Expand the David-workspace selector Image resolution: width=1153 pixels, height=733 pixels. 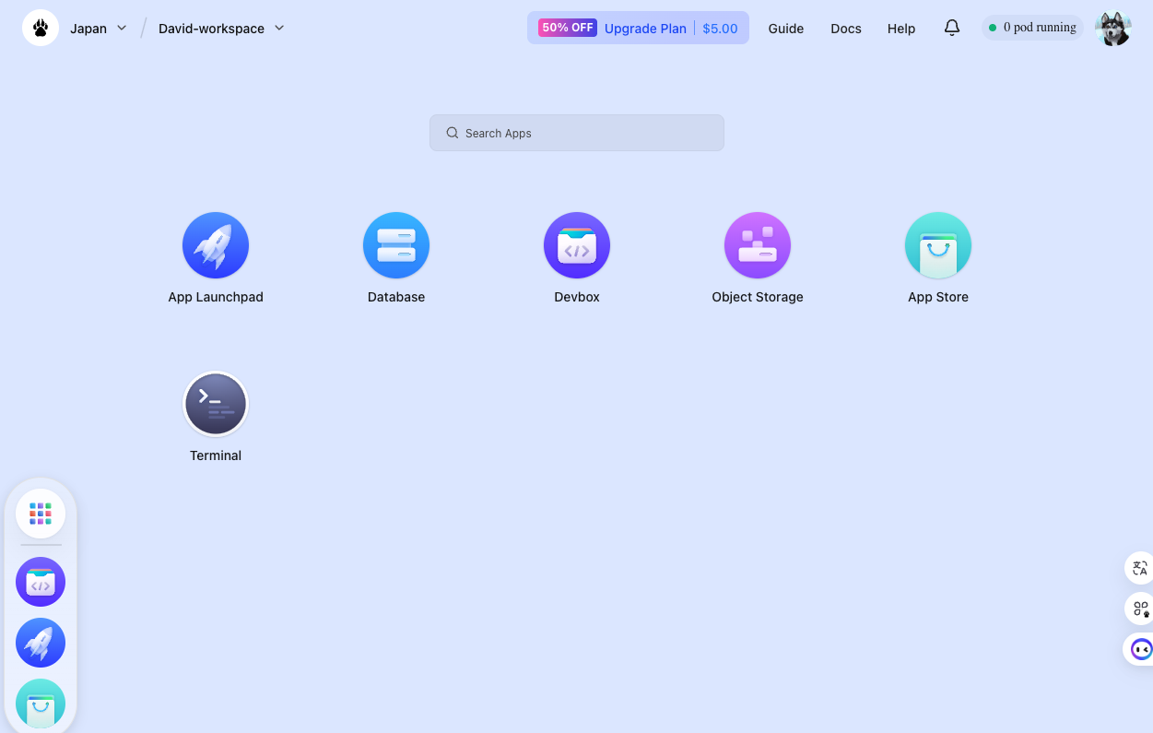221,29
